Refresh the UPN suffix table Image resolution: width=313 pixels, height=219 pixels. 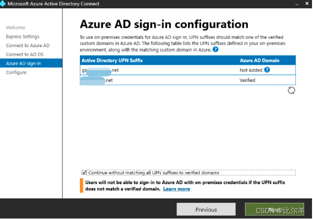pos(291,90)
